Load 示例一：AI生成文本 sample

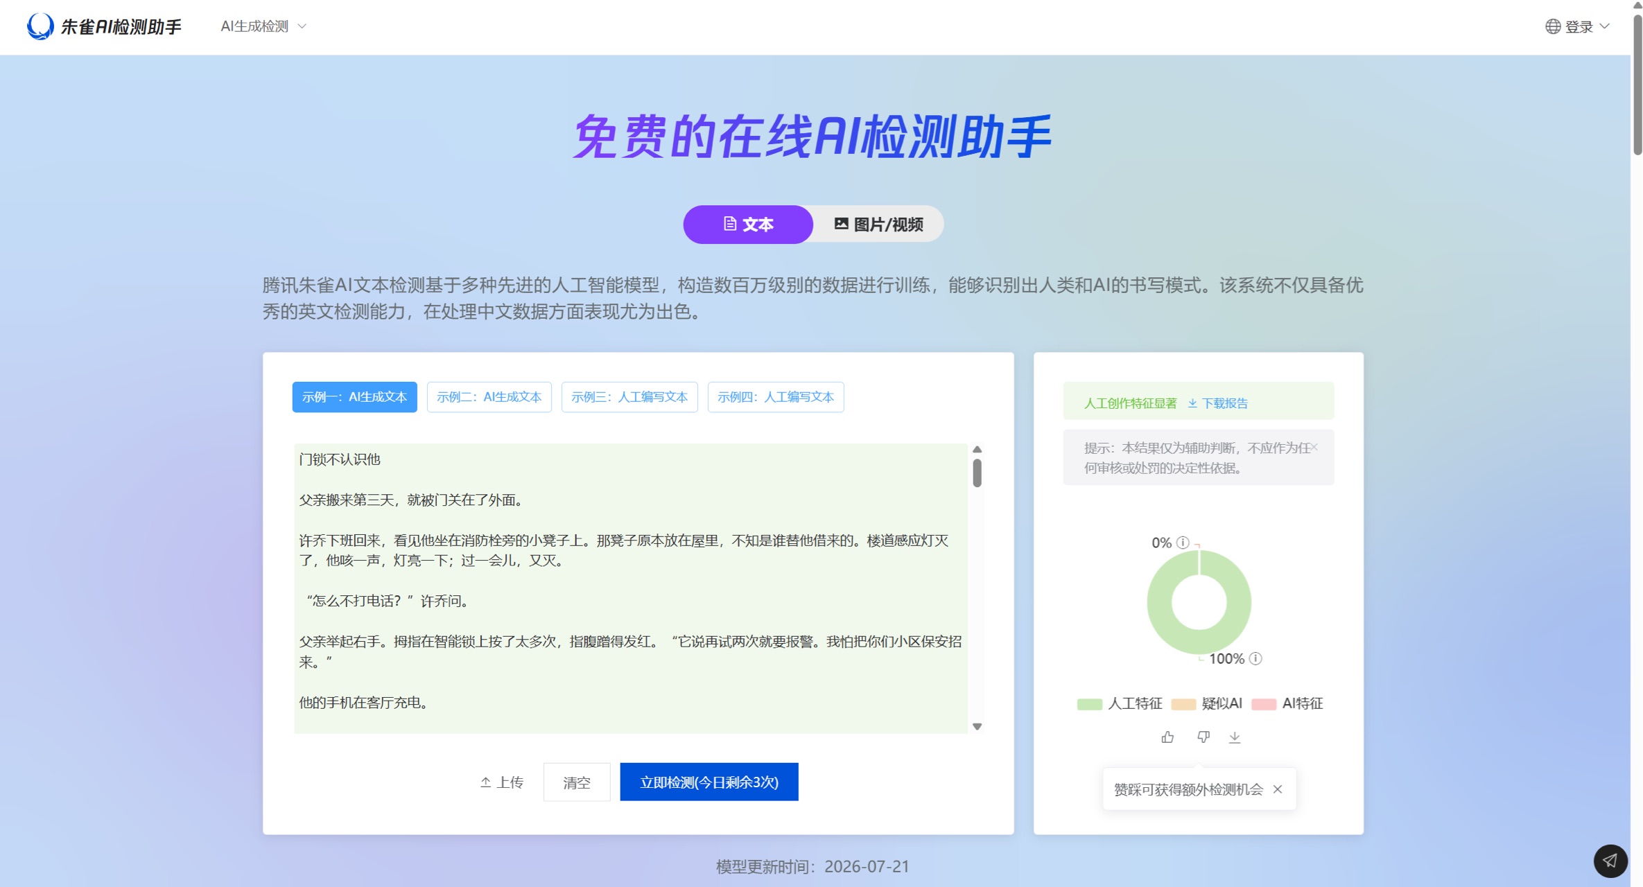[x=354, y=397]
